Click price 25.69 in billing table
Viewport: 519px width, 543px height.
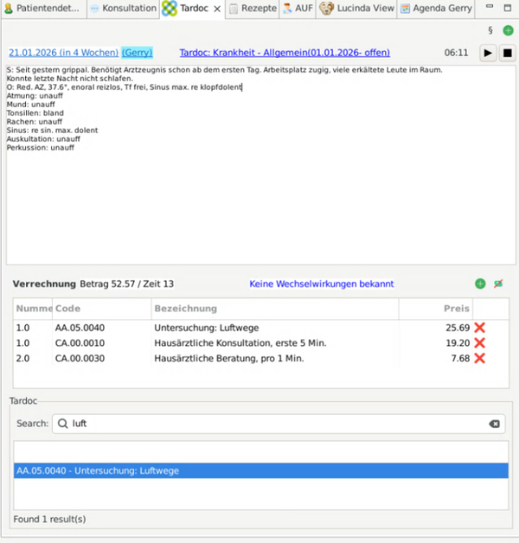click(x=458, y=328)
